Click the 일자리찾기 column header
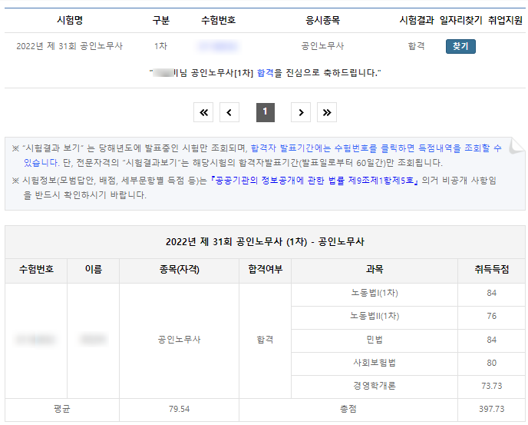This screenshot has width=528, height=425. tap(461, 20)
